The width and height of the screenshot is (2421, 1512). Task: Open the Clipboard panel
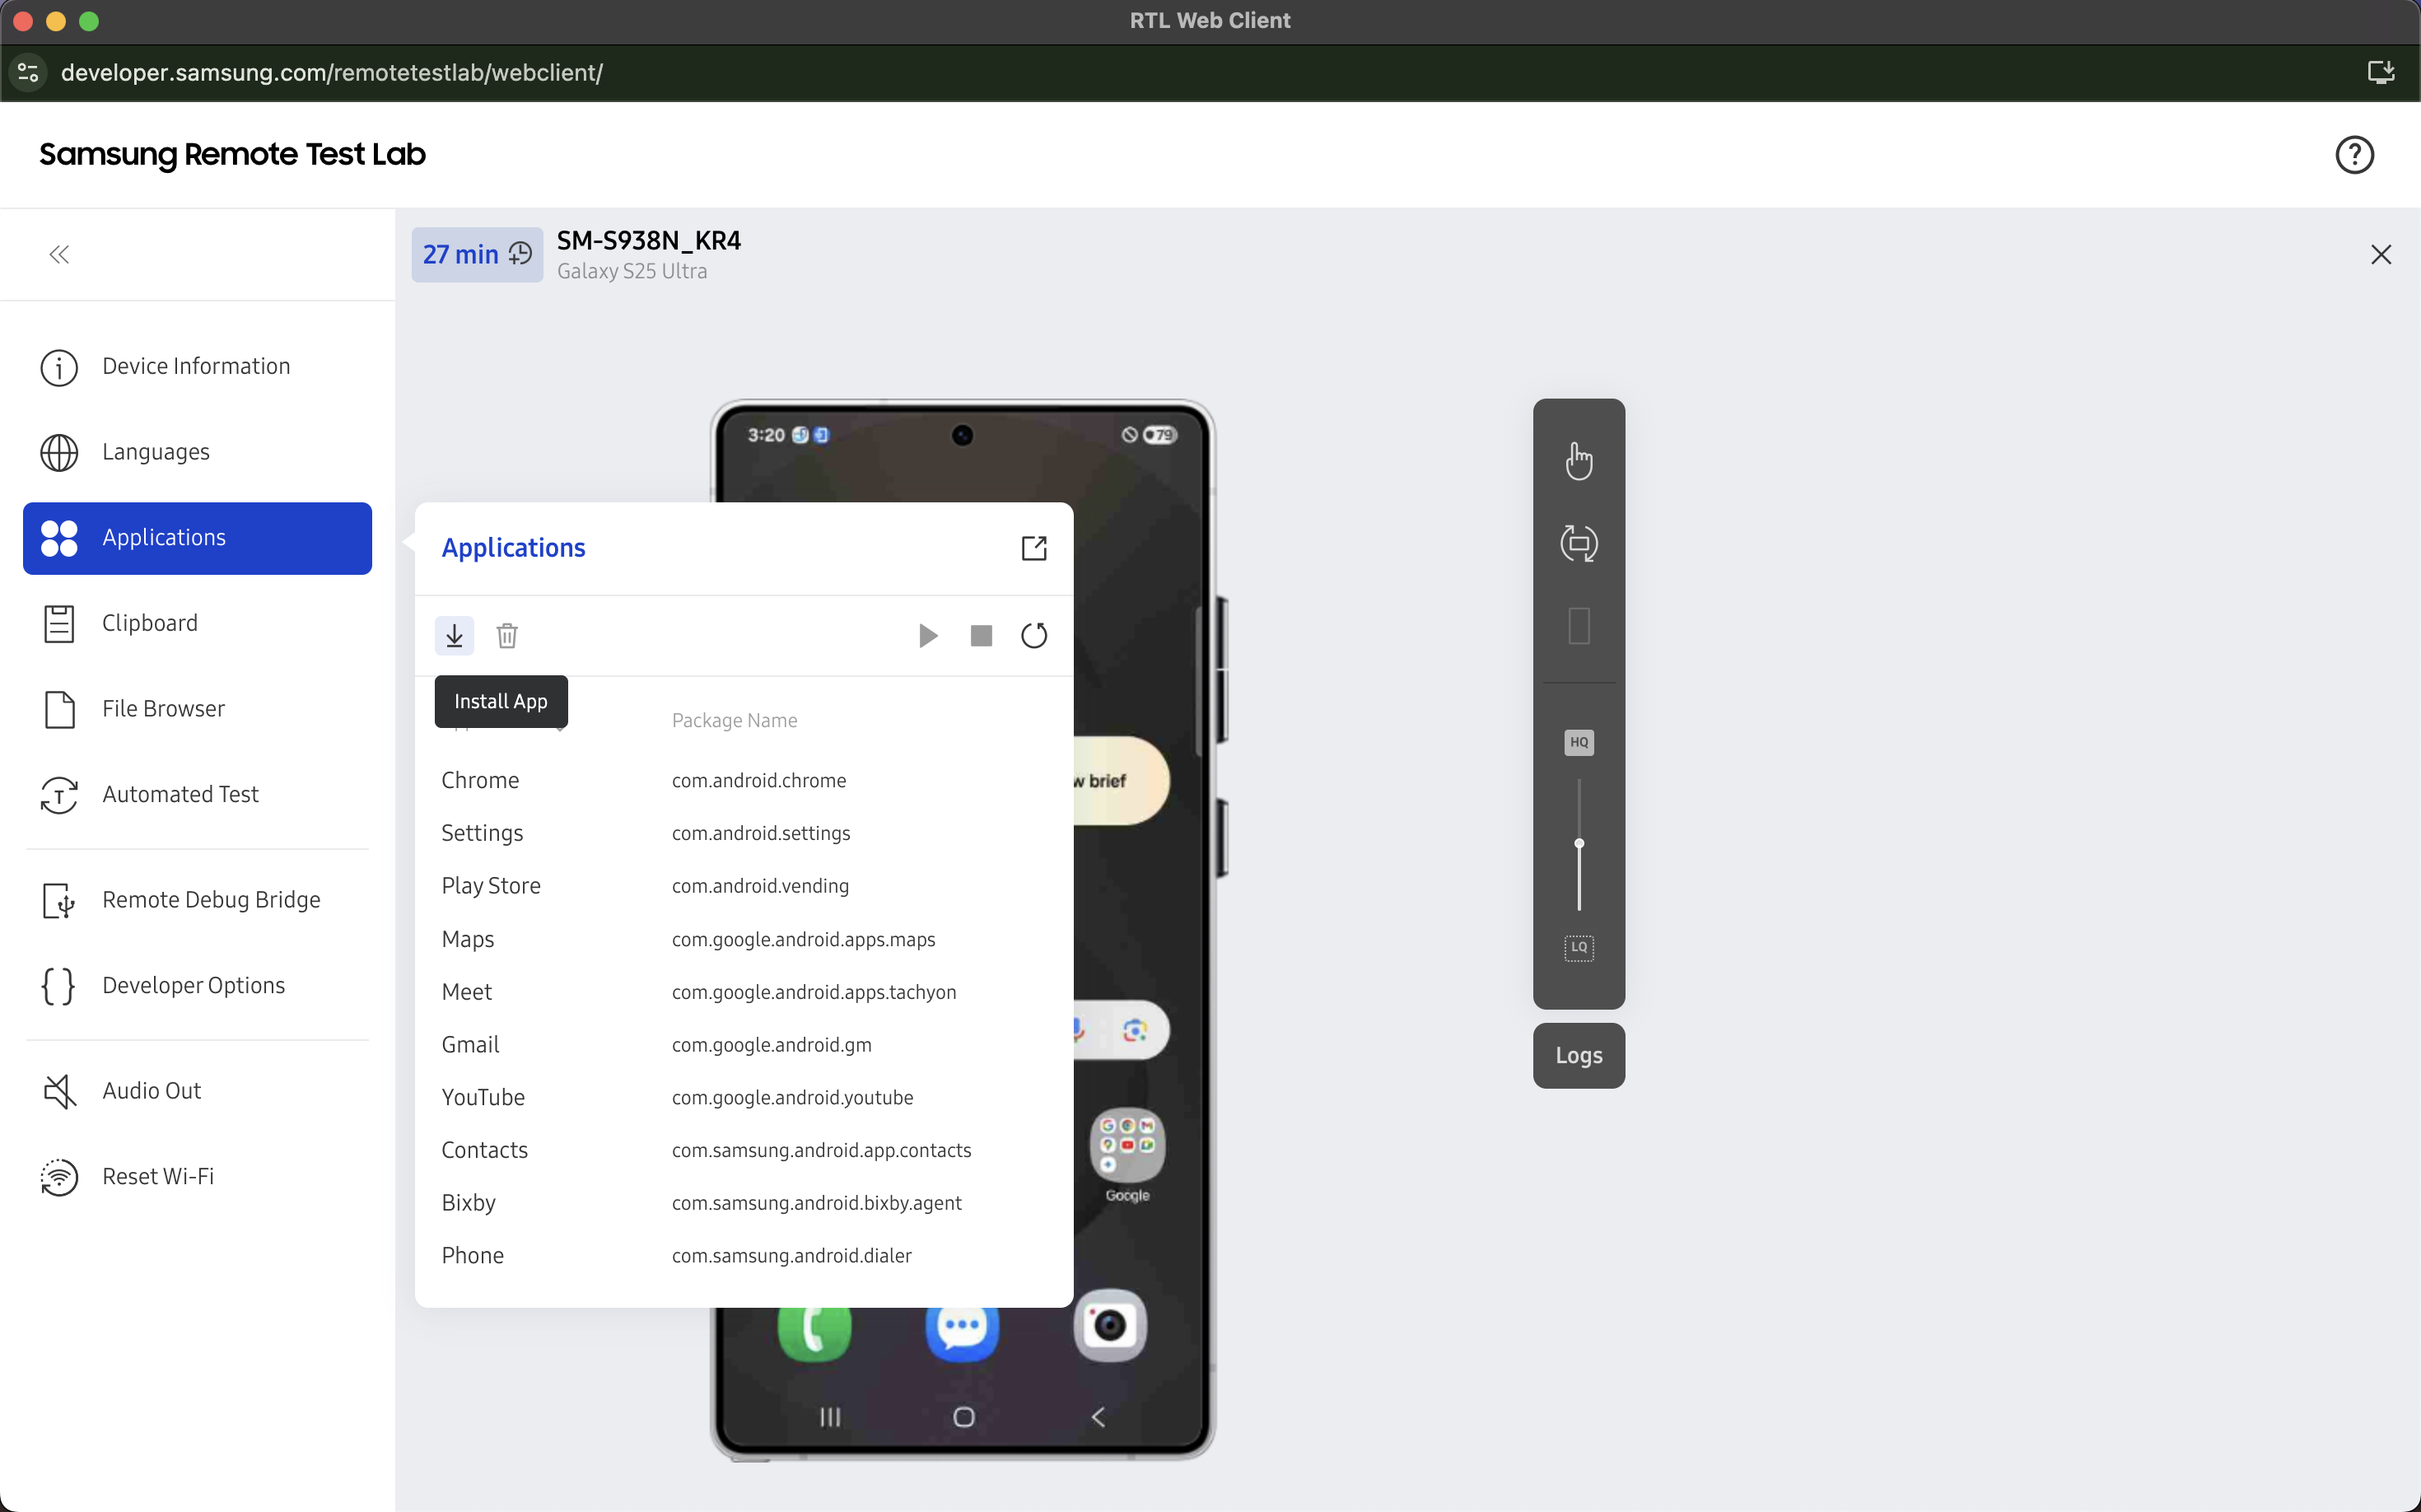[197, 623]
